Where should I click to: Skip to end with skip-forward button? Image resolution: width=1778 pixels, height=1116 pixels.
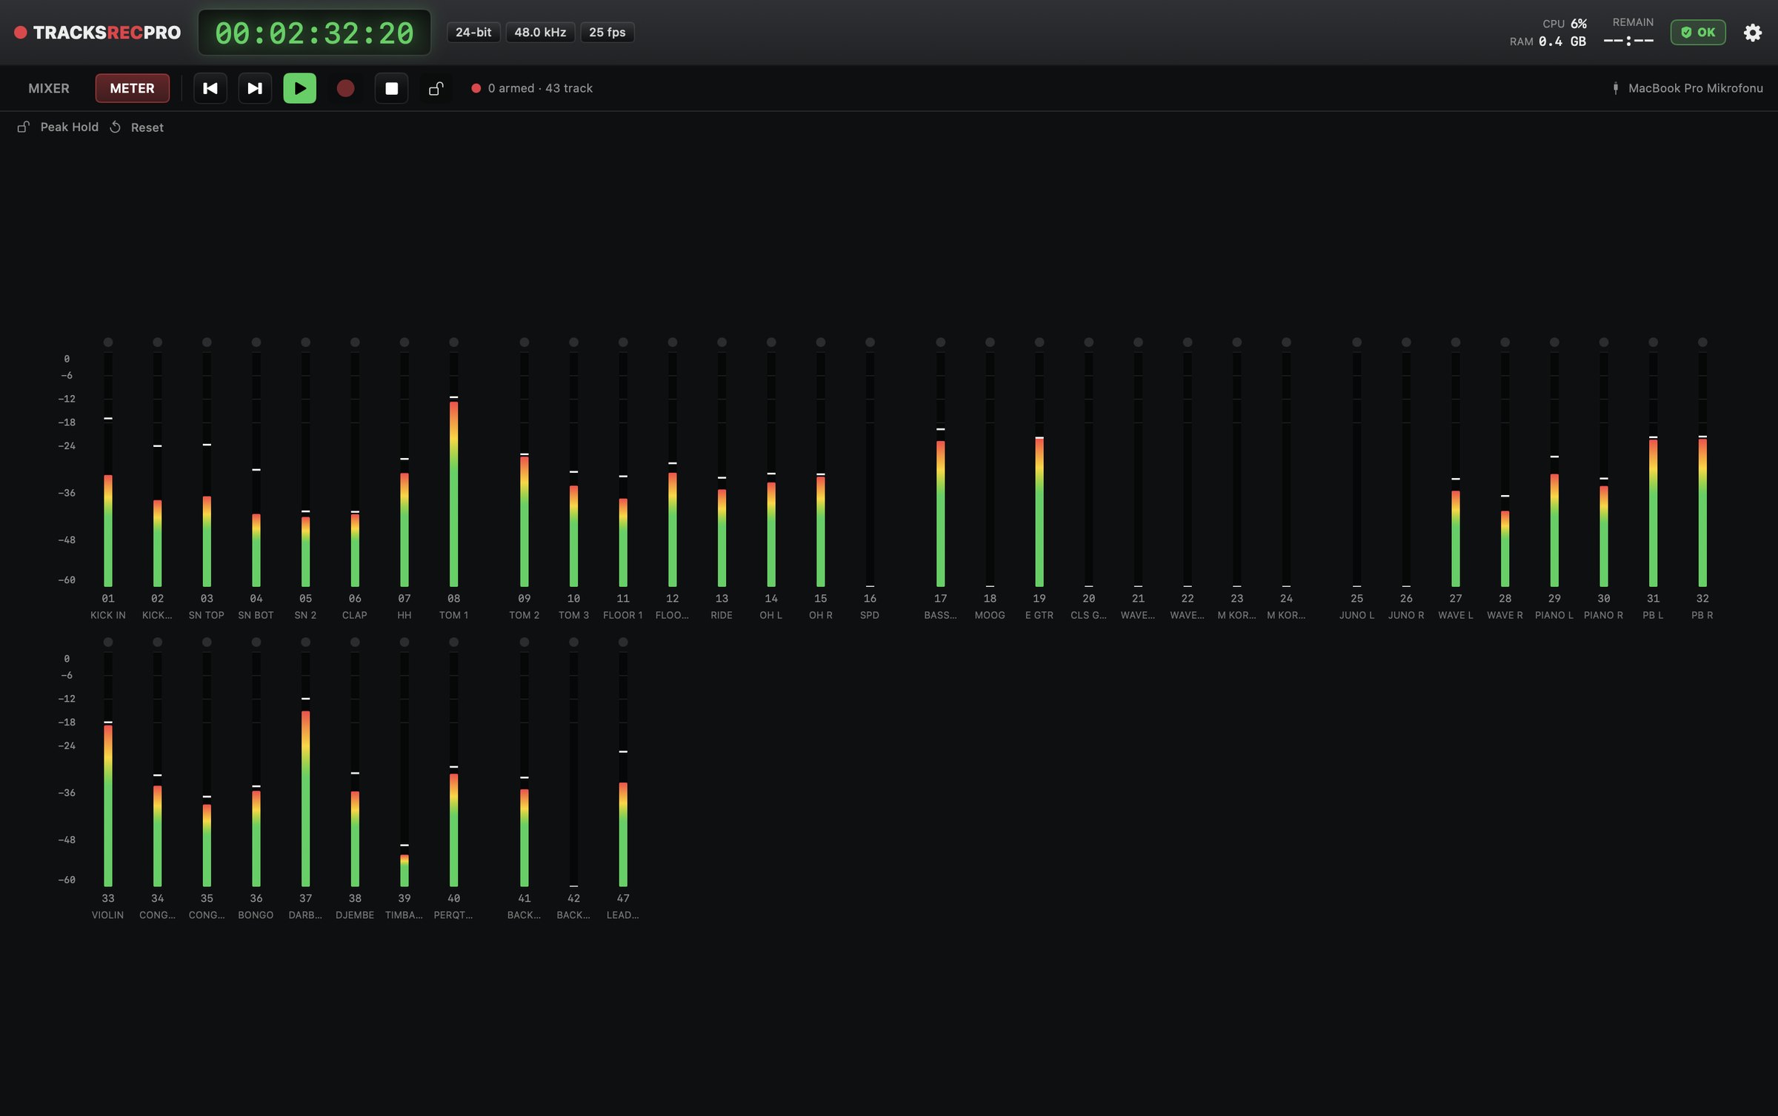coord(255,88)
